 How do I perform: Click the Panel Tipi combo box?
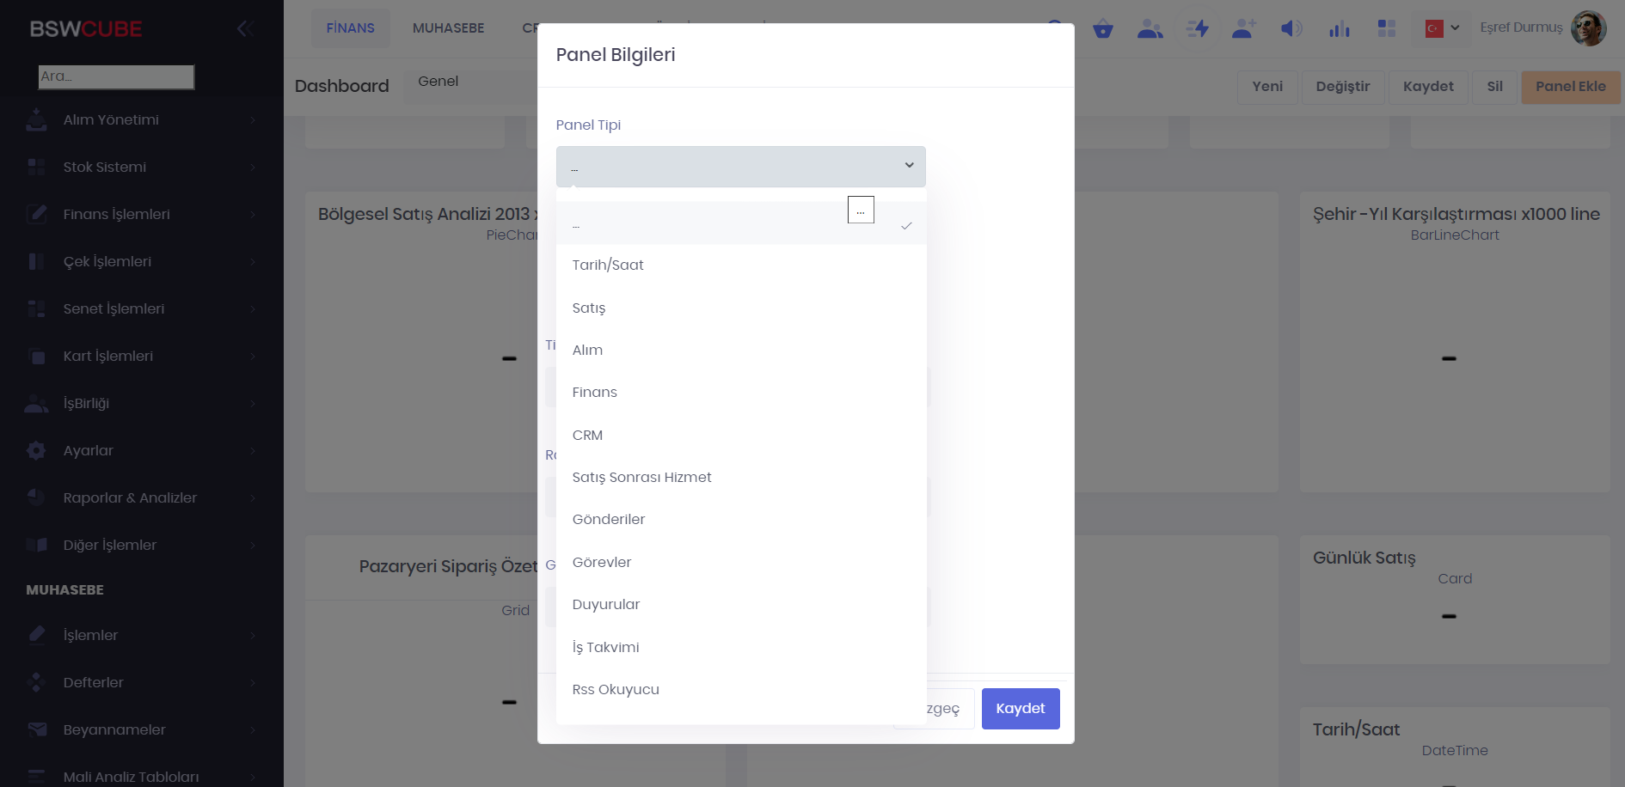(740, 167)
